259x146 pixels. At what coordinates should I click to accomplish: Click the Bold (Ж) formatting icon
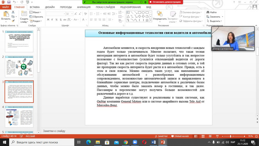(x=48, y=20)
